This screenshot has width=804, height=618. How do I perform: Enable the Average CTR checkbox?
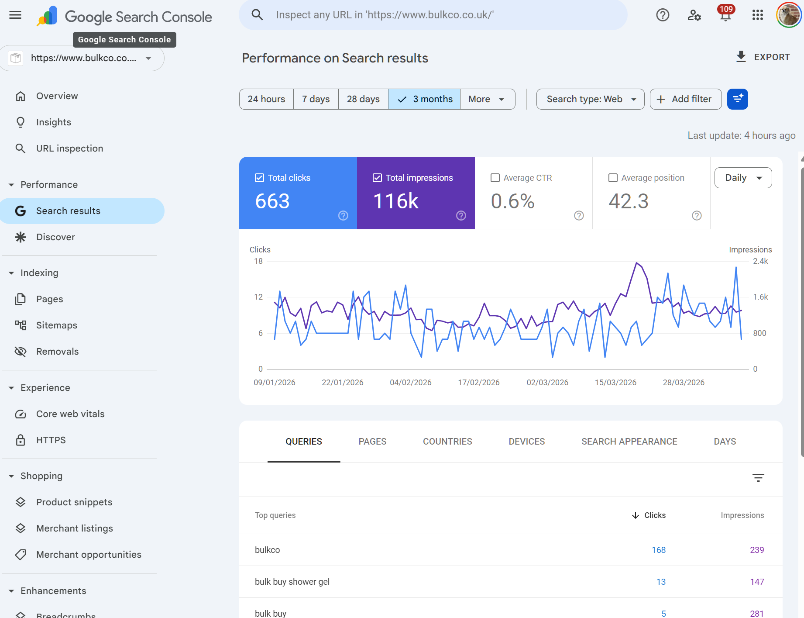click(x=495, y=178)
